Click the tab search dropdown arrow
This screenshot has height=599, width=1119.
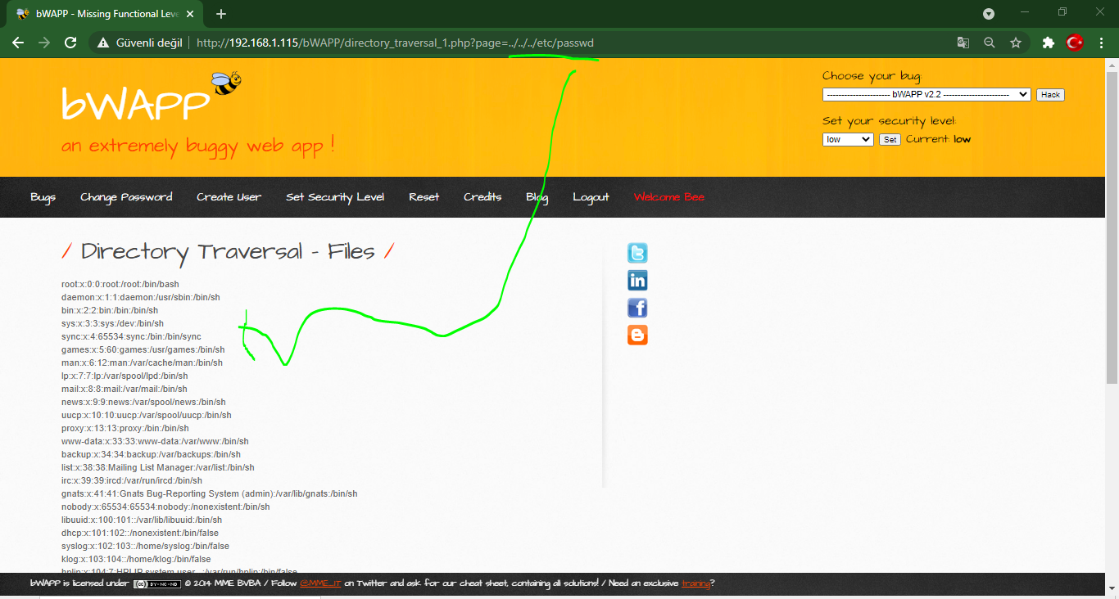click(989, 14)
